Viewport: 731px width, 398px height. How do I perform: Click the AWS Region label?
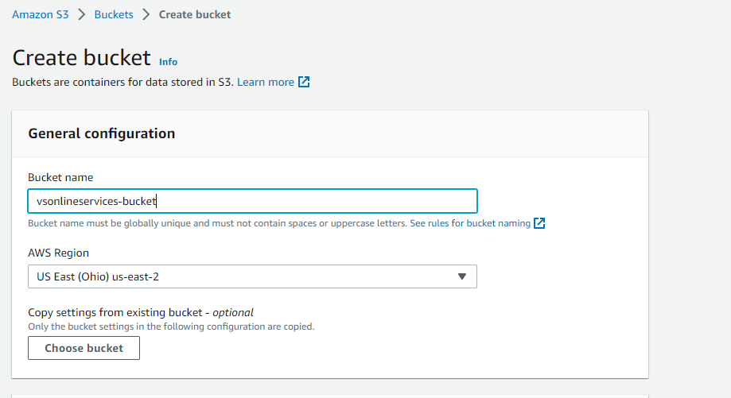58,253
